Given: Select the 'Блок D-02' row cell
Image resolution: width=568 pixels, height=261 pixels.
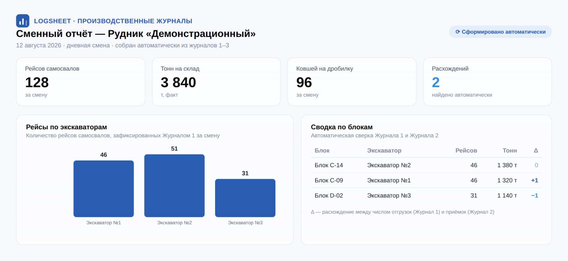Looking at the screenshot, I should [329, 196].
